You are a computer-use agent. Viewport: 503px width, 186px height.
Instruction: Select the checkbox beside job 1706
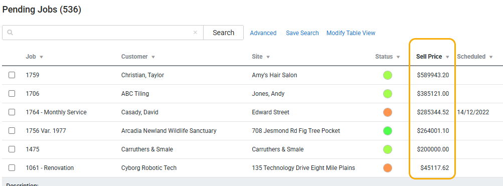(x=12, y=94)
